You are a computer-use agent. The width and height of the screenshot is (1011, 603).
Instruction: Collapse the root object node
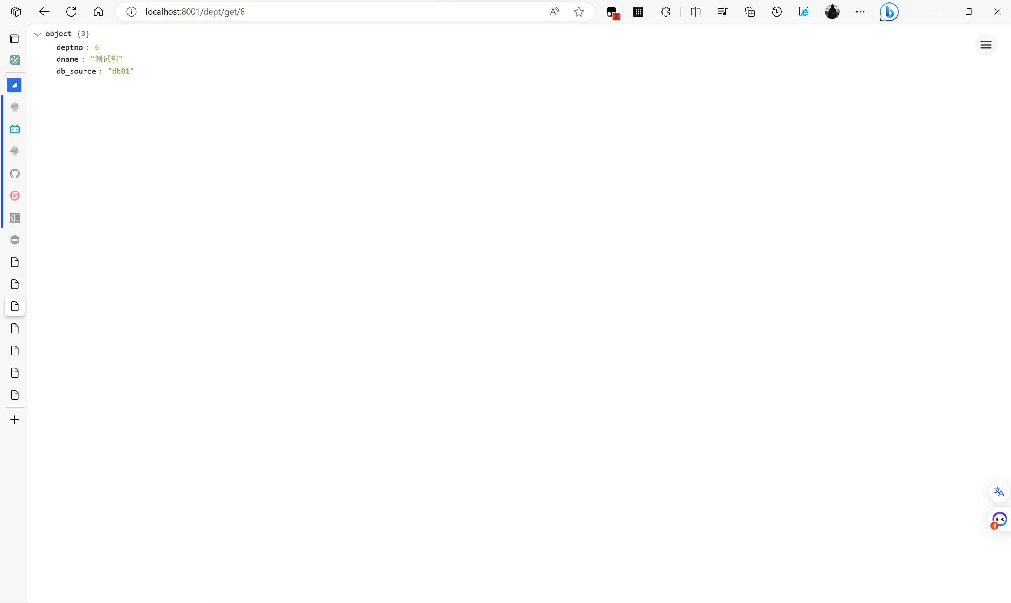pyautogui.click(x=37, y=34)
